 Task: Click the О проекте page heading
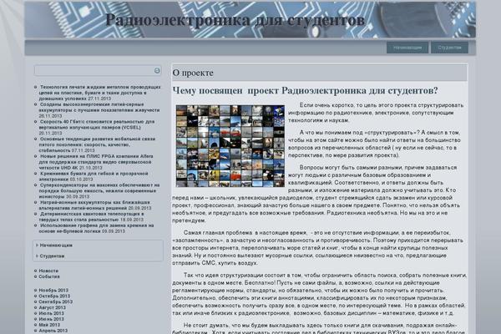(193, 73)
